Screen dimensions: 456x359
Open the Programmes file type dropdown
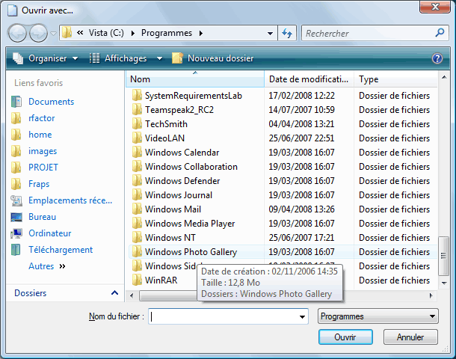pyautogui.click(x=378, y=316)
